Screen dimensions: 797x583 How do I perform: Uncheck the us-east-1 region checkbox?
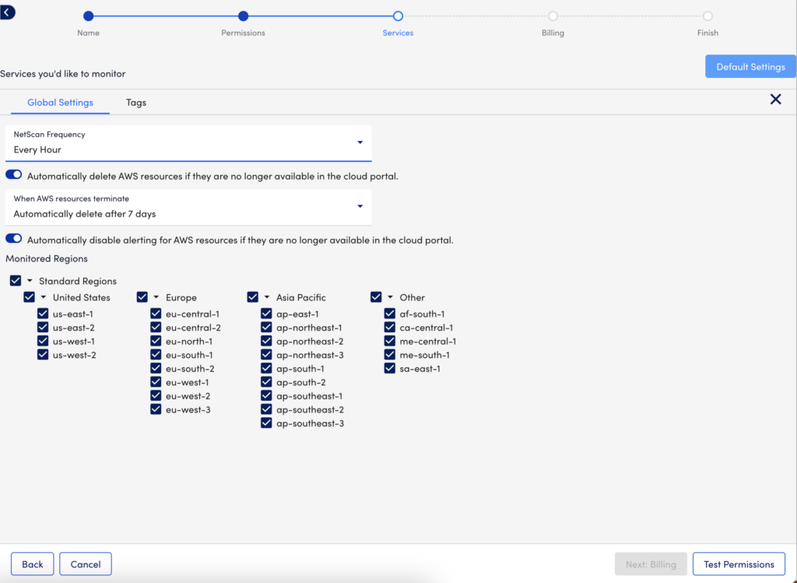click(x=43, y=314)
